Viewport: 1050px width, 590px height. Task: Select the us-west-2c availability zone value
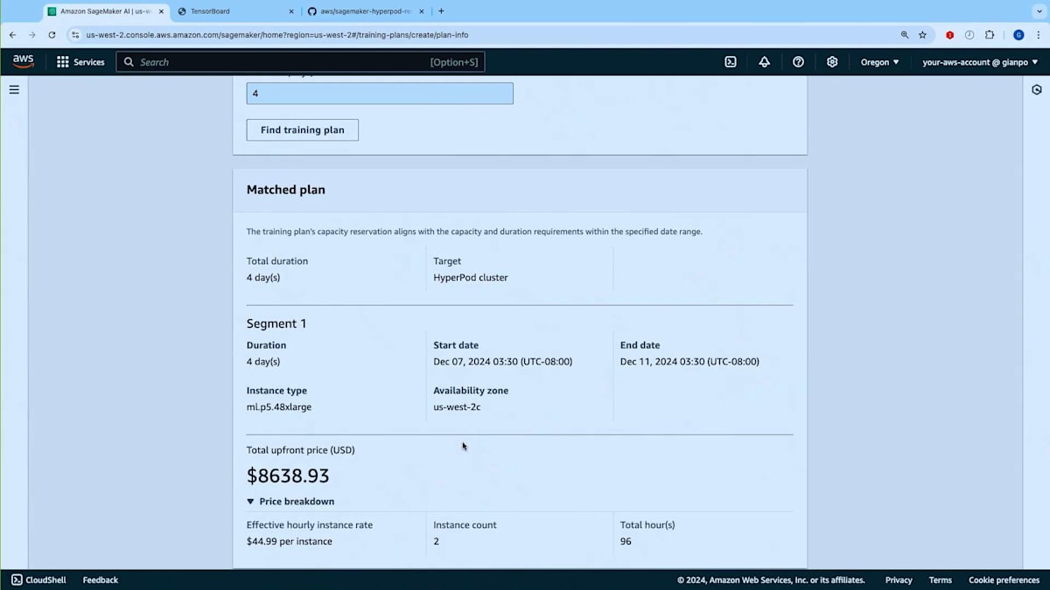click(457, 407)
